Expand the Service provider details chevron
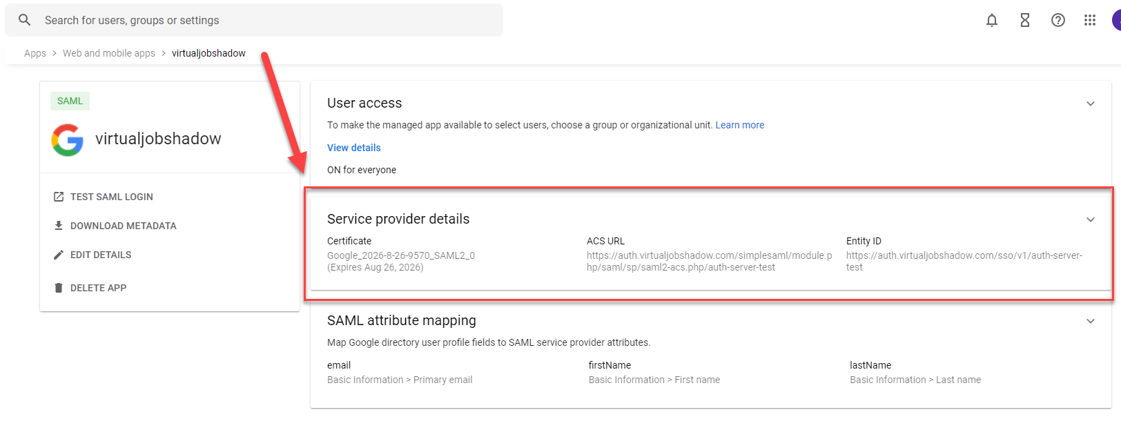 point(1091,219)
